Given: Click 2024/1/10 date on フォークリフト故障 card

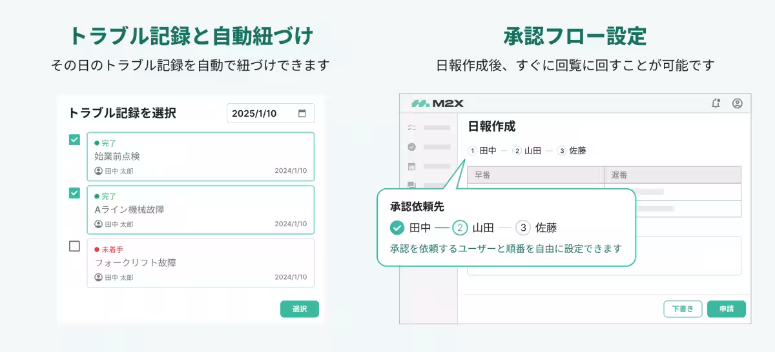Looking at the screenshot, I should click(x=291, y=277).
